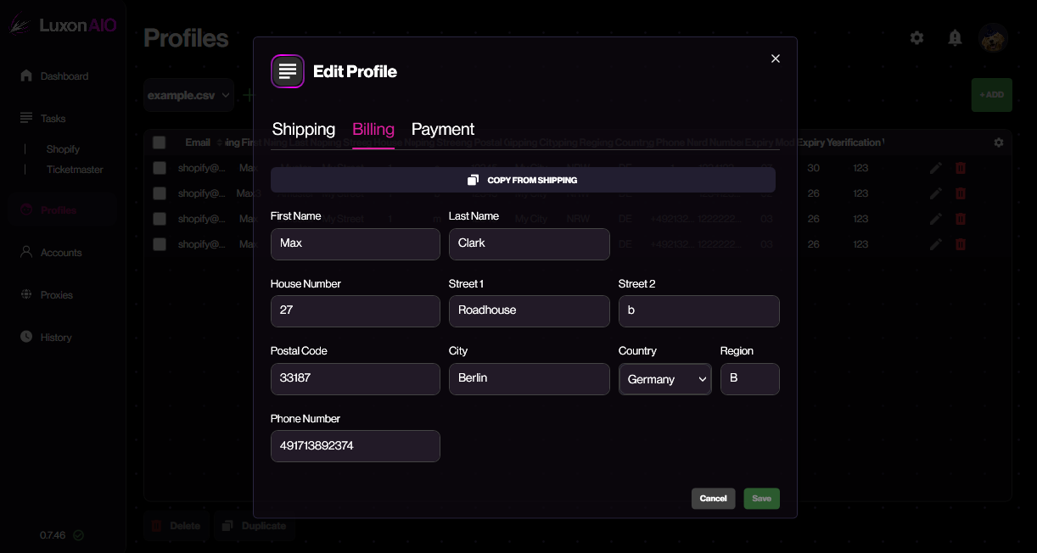1037x553 pixels.
Task: Check the first profile row checkbox
Action: tap(159, 168)
